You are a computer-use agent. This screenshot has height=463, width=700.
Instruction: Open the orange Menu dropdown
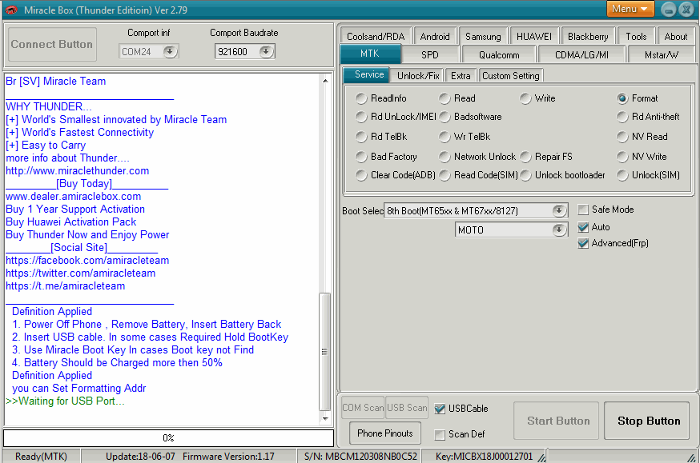click(x=630, y=9)
